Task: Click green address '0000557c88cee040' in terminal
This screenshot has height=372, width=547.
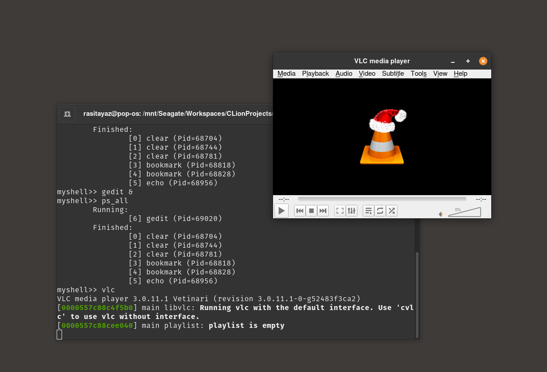Action: click(x=97, y=326)
